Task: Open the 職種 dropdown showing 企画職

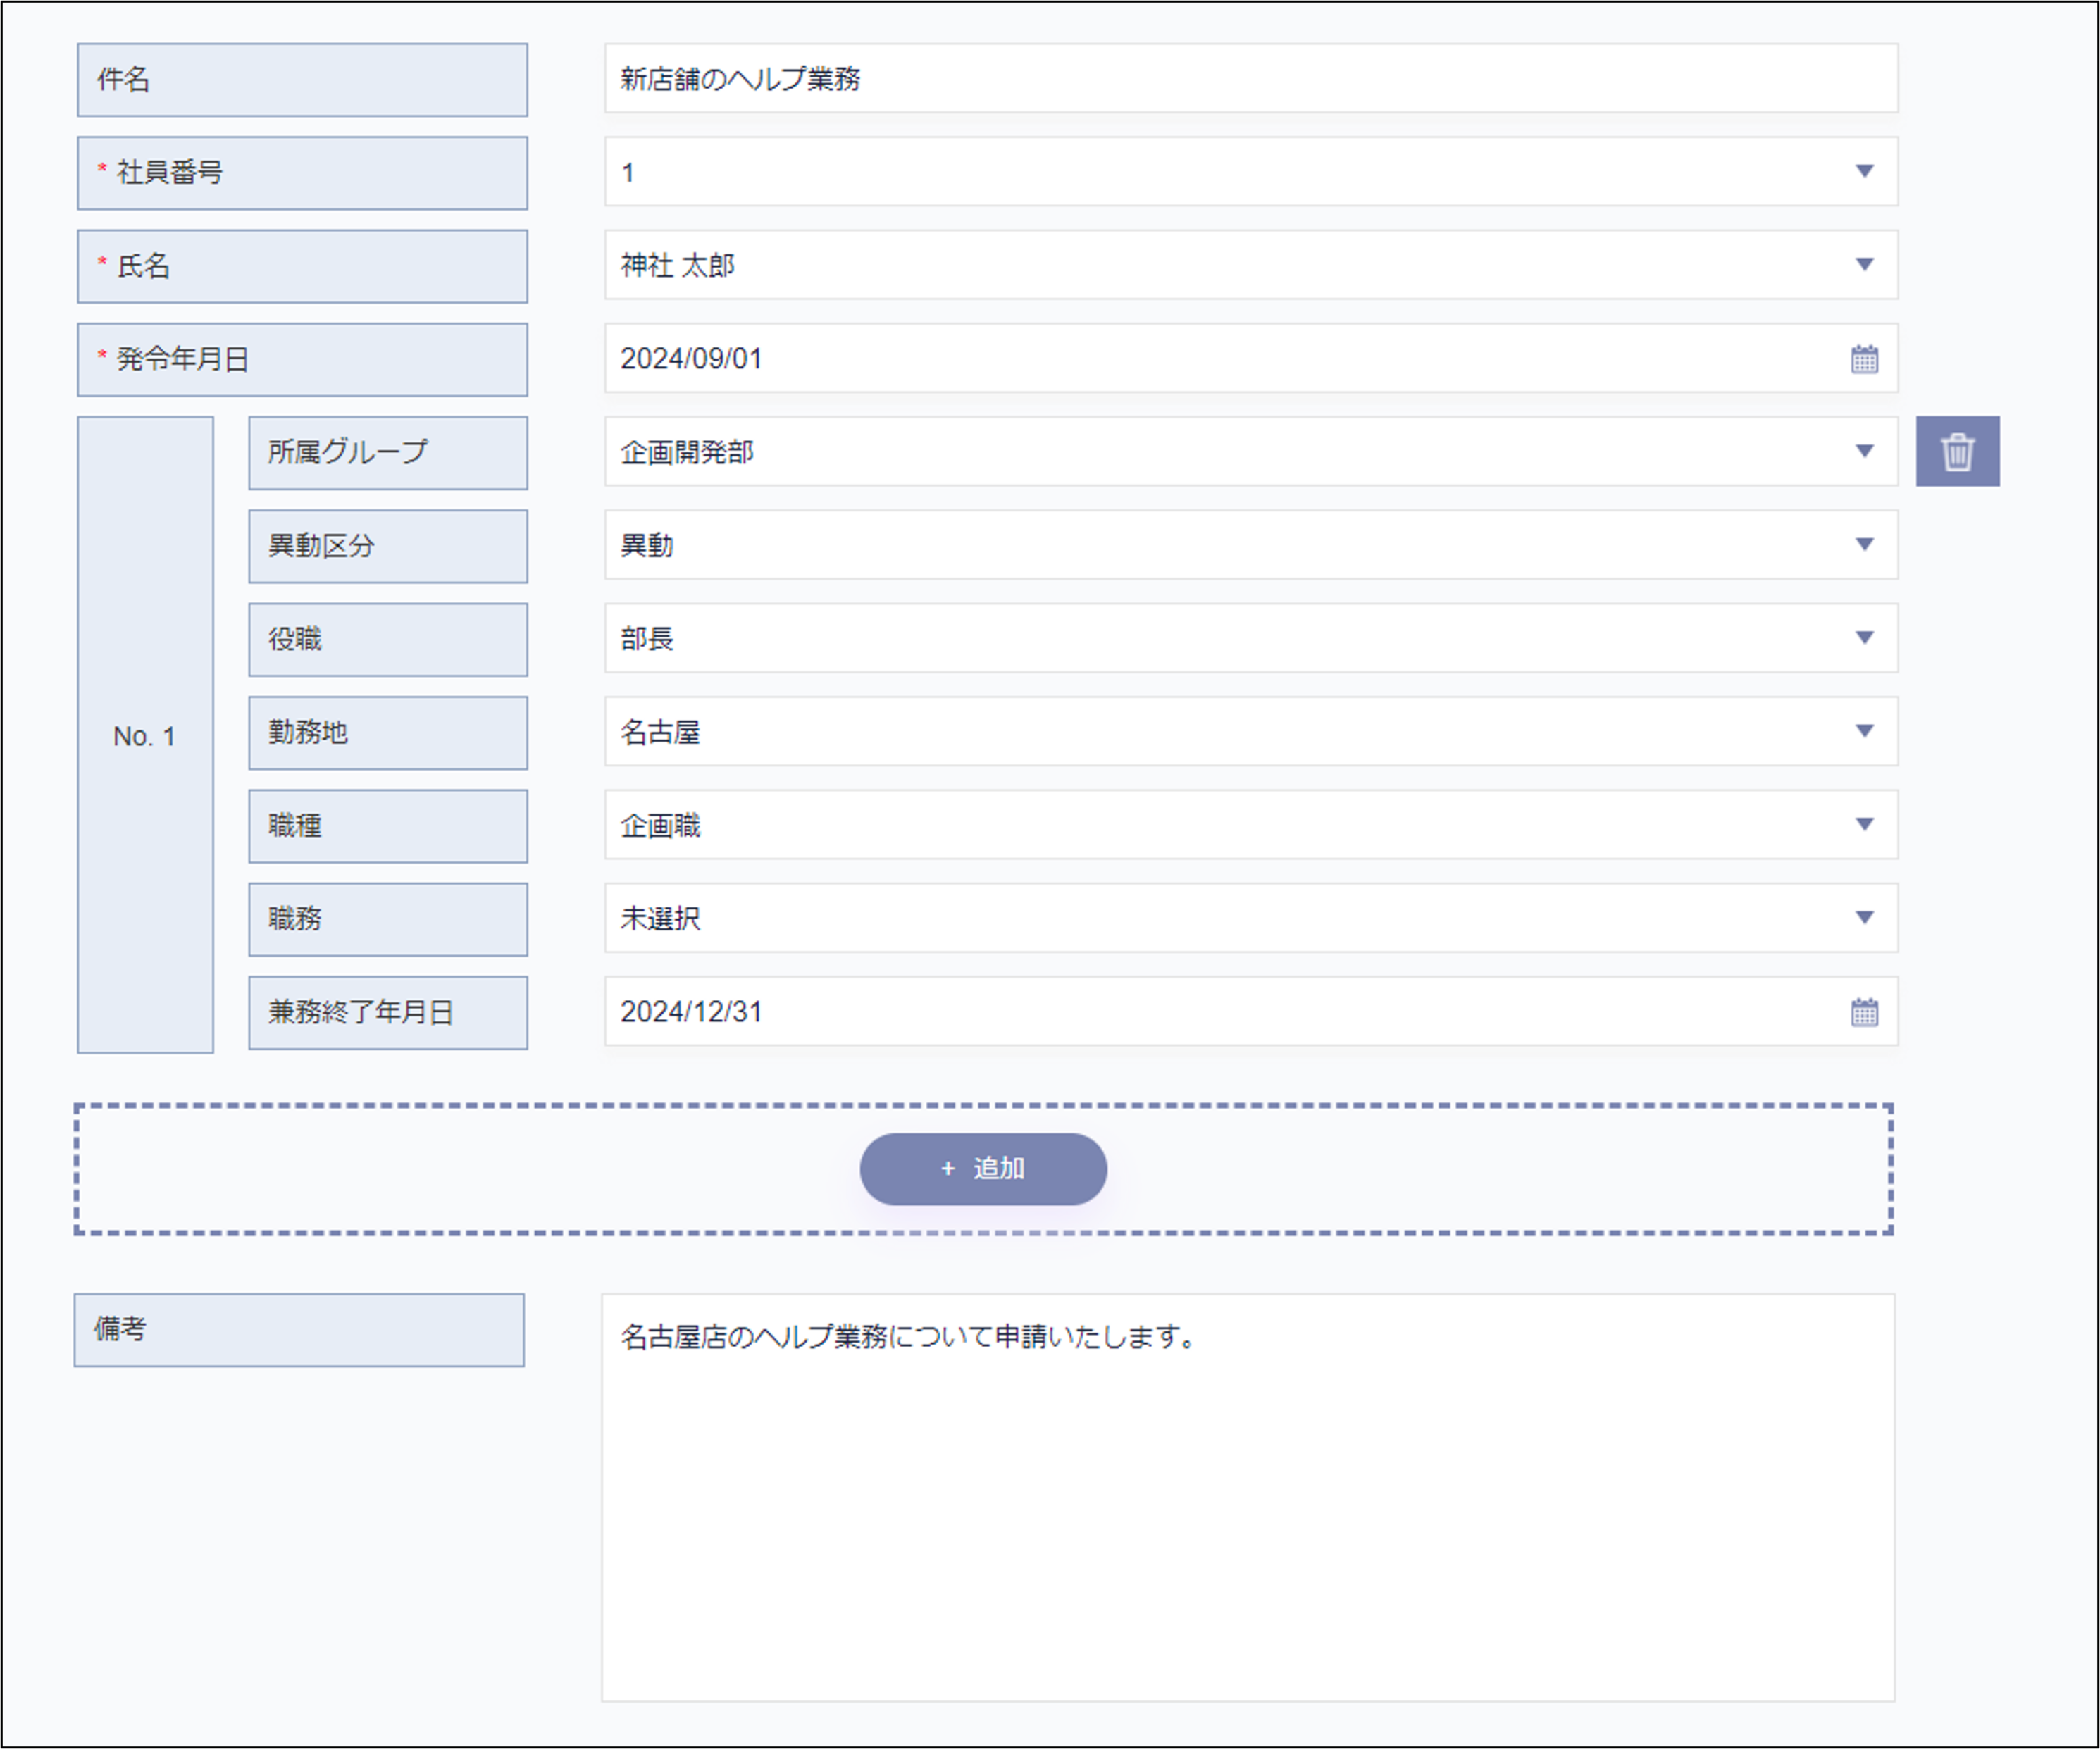Action: [1251, 824]
